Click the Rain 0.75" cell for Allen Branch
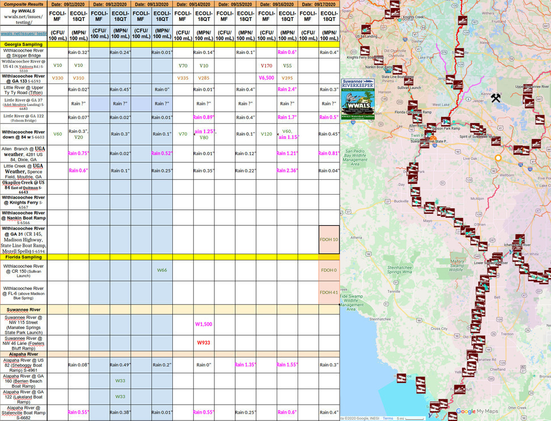This screenshot has height=421, width=551. pyautogui.click(x=78, y=153)
